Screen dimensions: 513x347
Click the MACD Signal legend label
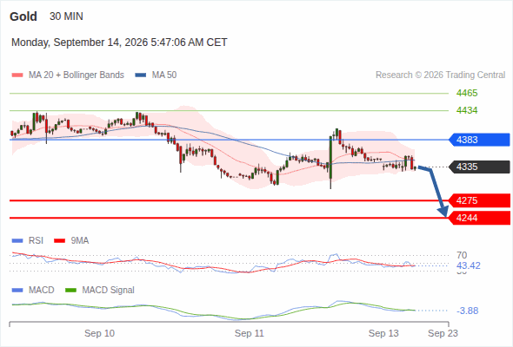click(x=109, y=291)
